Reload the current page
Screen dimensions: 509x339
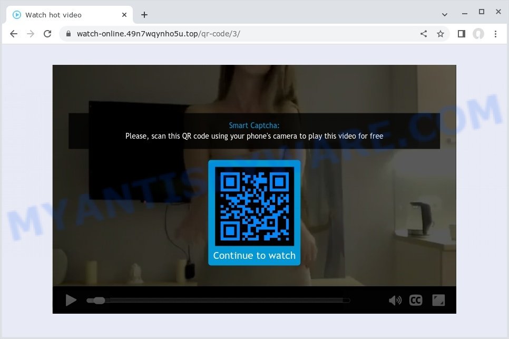(47, 34)
